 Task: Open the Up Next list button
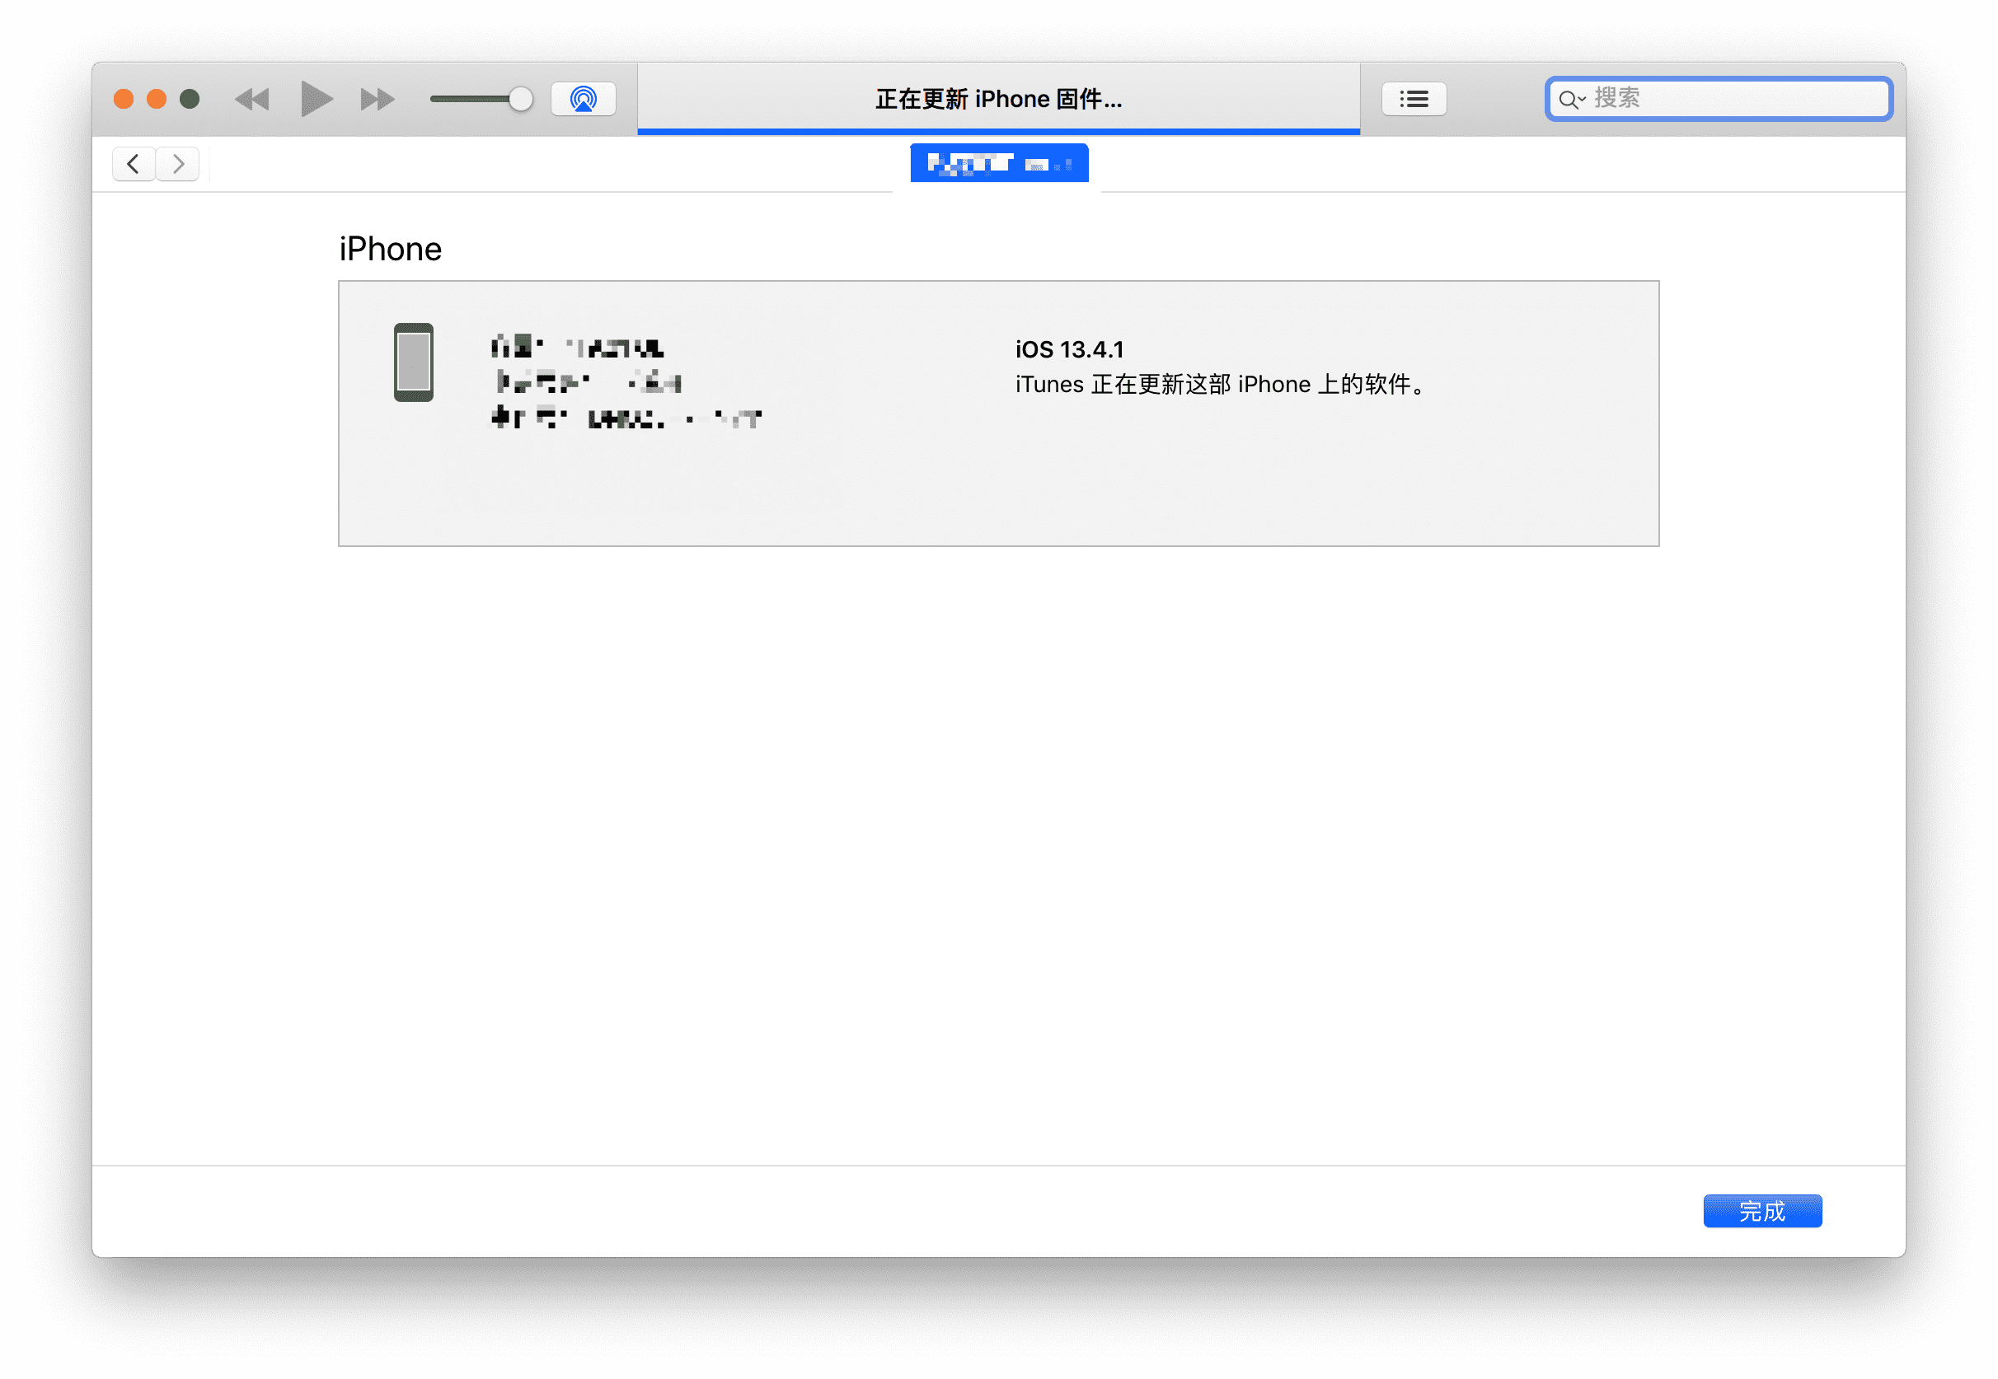(1414, 100)
